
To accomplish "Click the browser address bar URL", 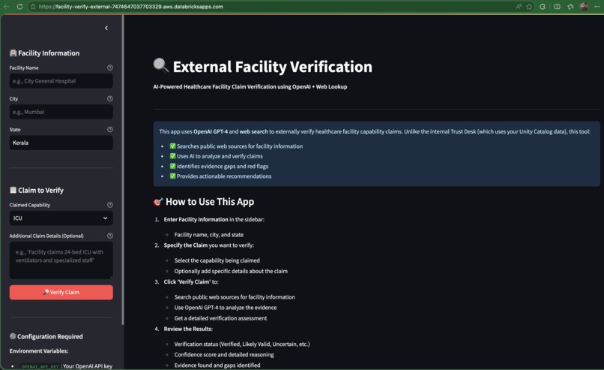I will pos(131,7).
